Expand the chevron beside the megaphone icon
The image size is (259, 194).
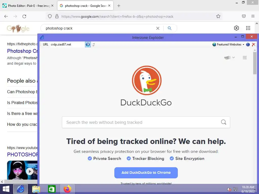coord(233,57)
